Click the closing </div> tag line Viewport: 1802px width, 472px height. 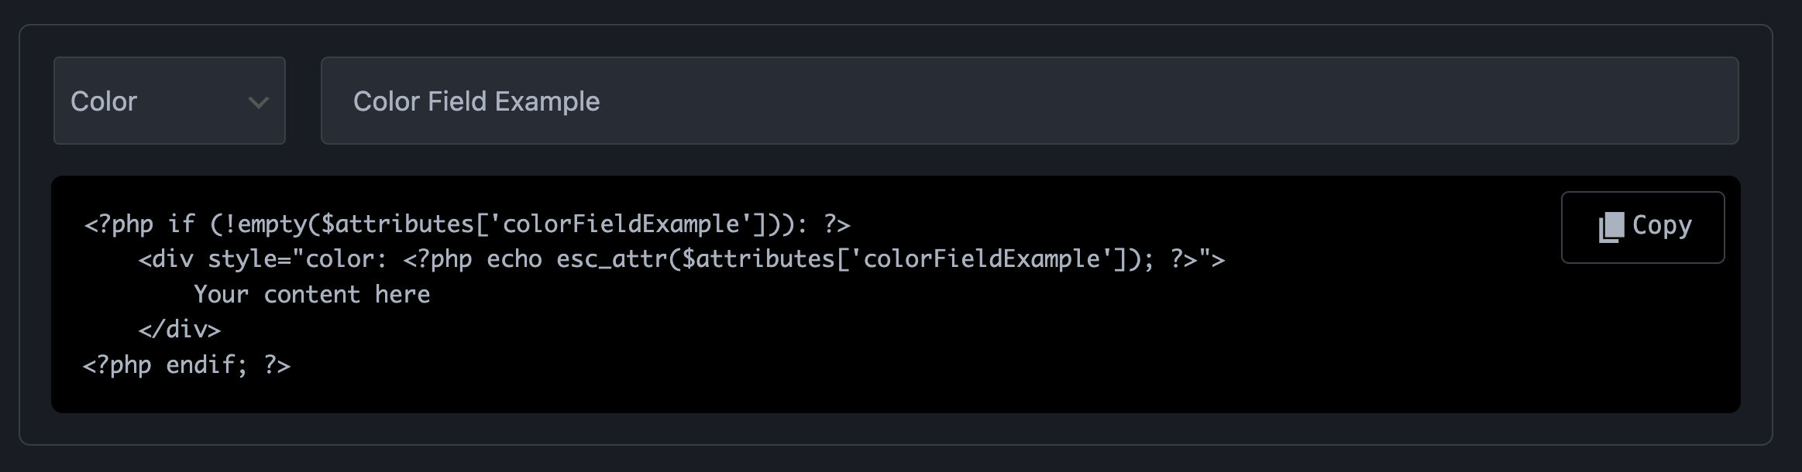point(179,330)
